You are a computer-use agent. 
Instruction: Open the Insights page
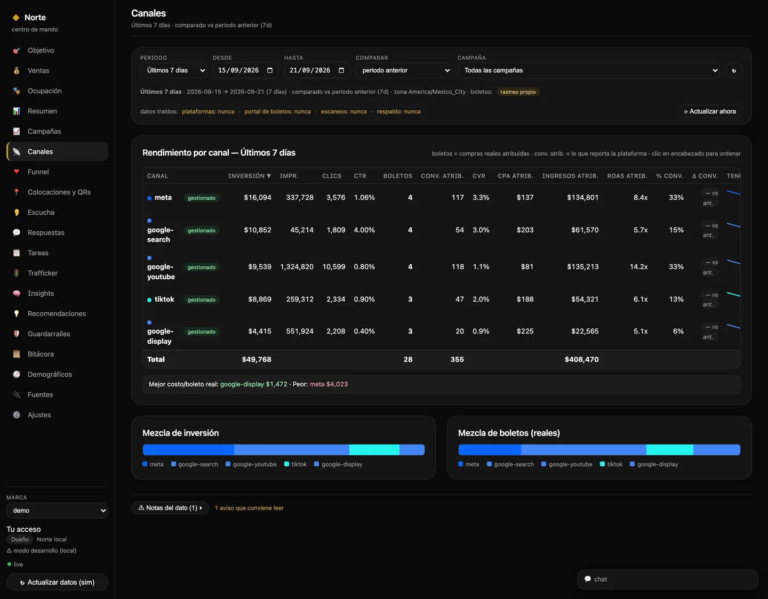tap(57, 294)
